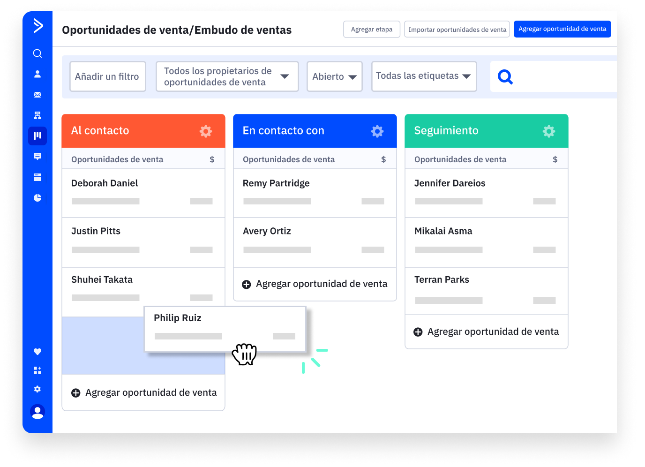Open the Terran Parks deal card
Viewport: 645px width, 467px height.
point(487,291)
